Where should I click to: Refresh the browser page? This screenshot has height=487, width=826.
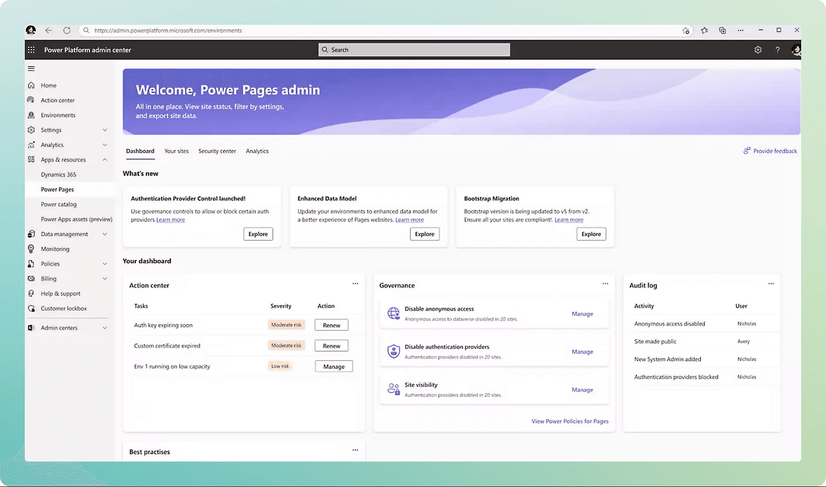point(67,30)
